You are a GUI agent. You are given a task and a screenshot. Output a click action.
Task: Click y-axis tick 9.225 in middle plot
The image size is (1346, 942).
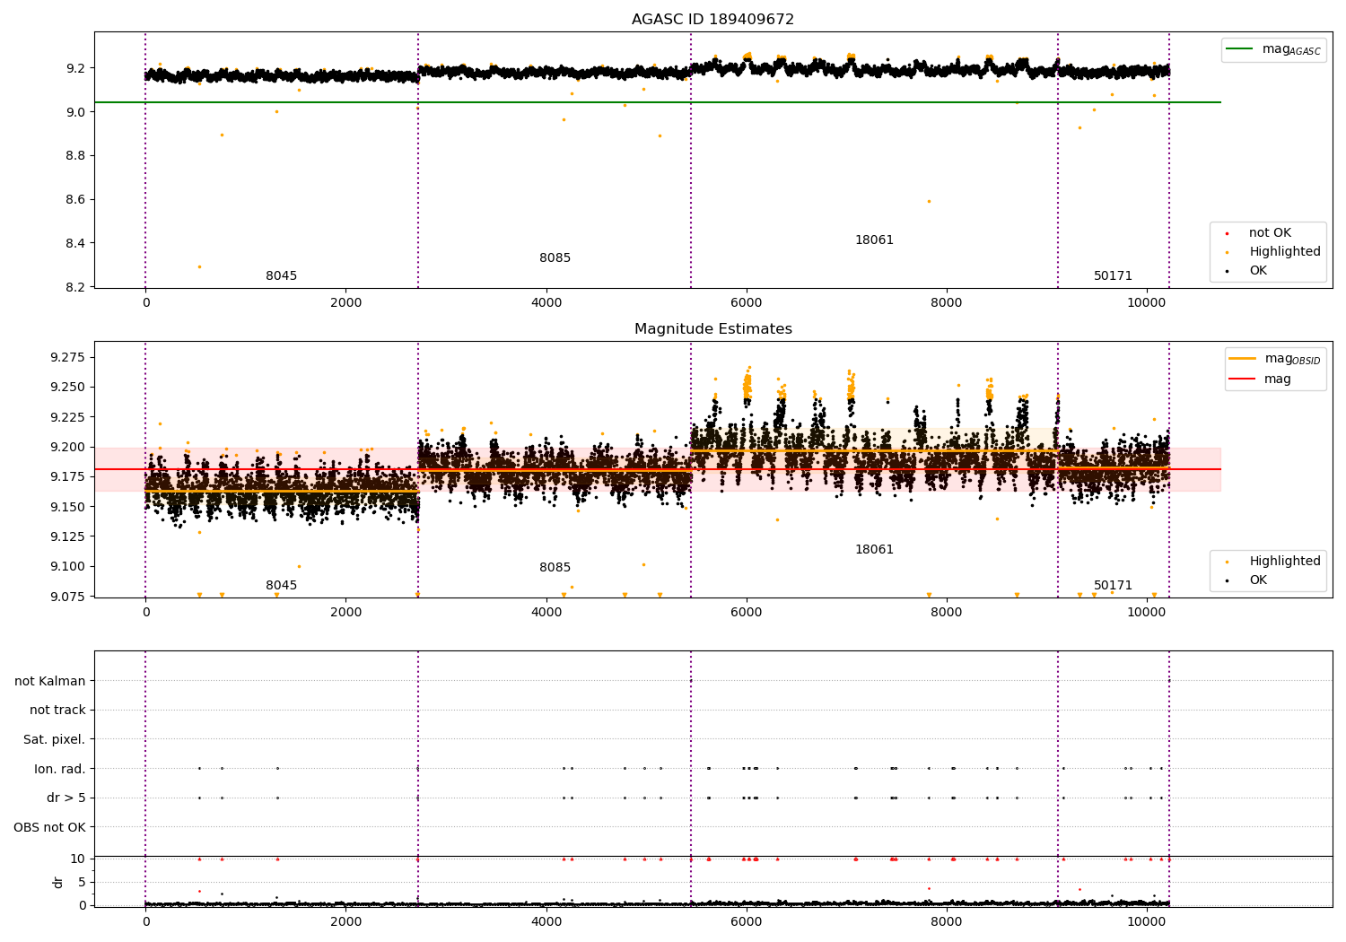[x=69, y=417]
